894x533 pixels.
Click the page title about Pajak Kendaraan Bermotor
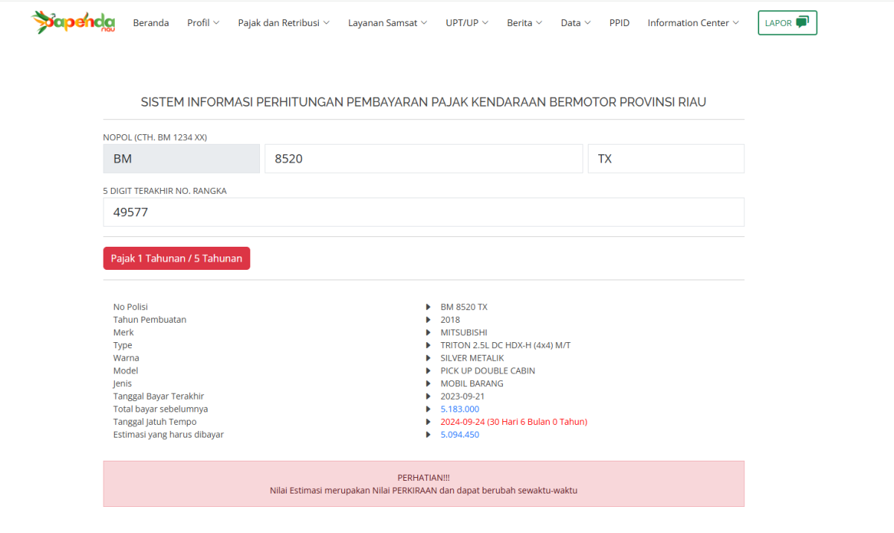pyautogui.click(x=423, y=102)
